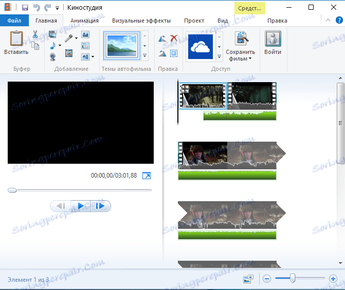Click the snapshot film frame icon
The image size is (345, 290).
(x=69, y=53)
